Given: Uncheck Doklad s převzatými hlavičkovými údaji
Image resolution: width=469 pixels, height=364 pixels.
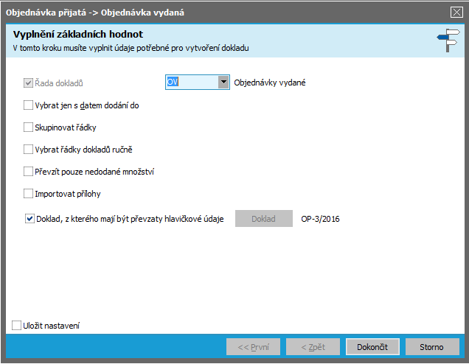Looking at the screenshot, I should click(29, 219).
